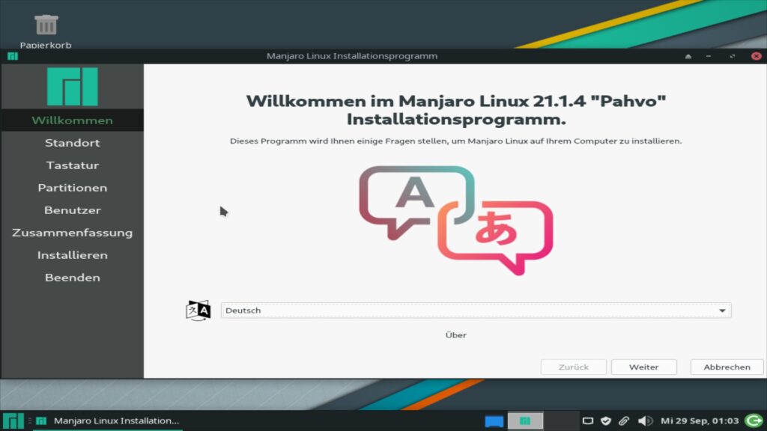Close the installer with the red X
The height and width of the screenshot is (431, 767).
tap(757, 56)
